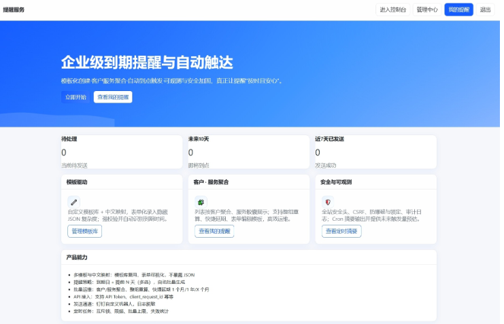Click the hero headline 企业级到期提醒与自动触达
Viewport: 504px width, 324px height.
coord(147,62)
